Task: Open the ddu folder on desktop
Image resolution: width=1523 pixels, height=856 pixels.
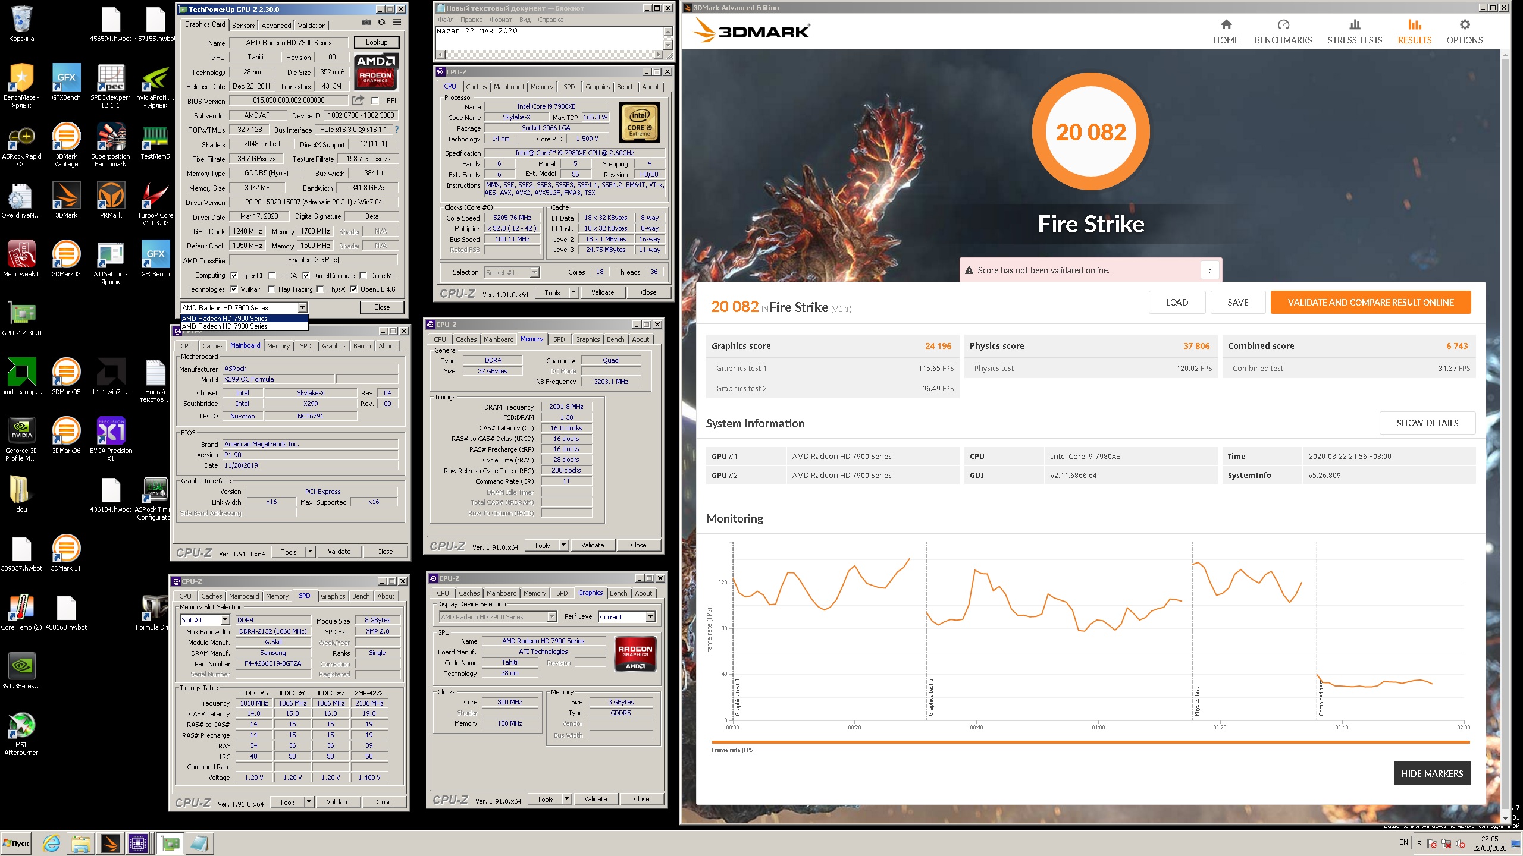Action: (x=21, y=494)
